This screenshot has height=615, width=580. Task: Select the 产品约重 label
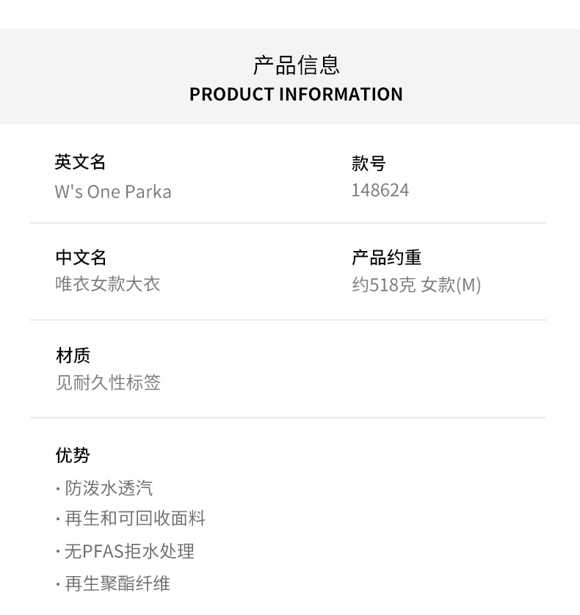386,258
